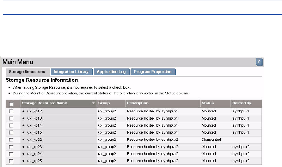Sort by the Hosted By column header
The image size is (282, 167).
click(x=241, y=103)
